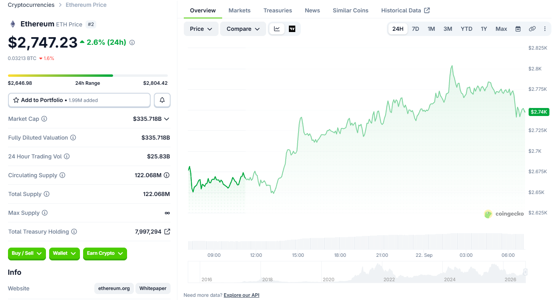
Task: Open the Whitepaper link
Action: click(153, 288)
